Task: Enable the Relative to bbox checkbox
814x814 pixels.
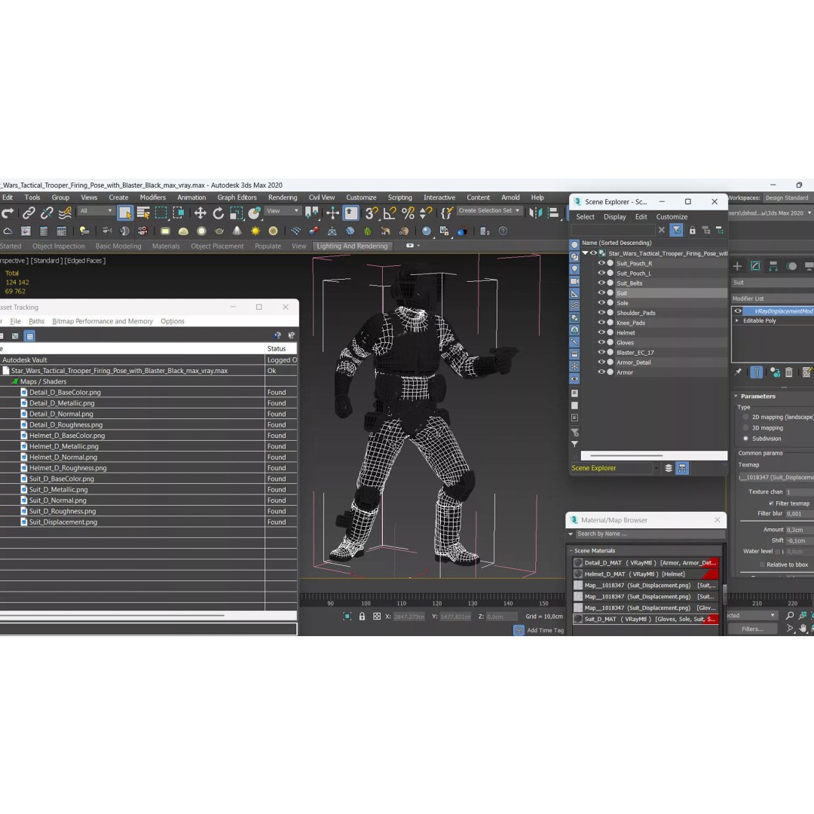Action: coord(762,565)
